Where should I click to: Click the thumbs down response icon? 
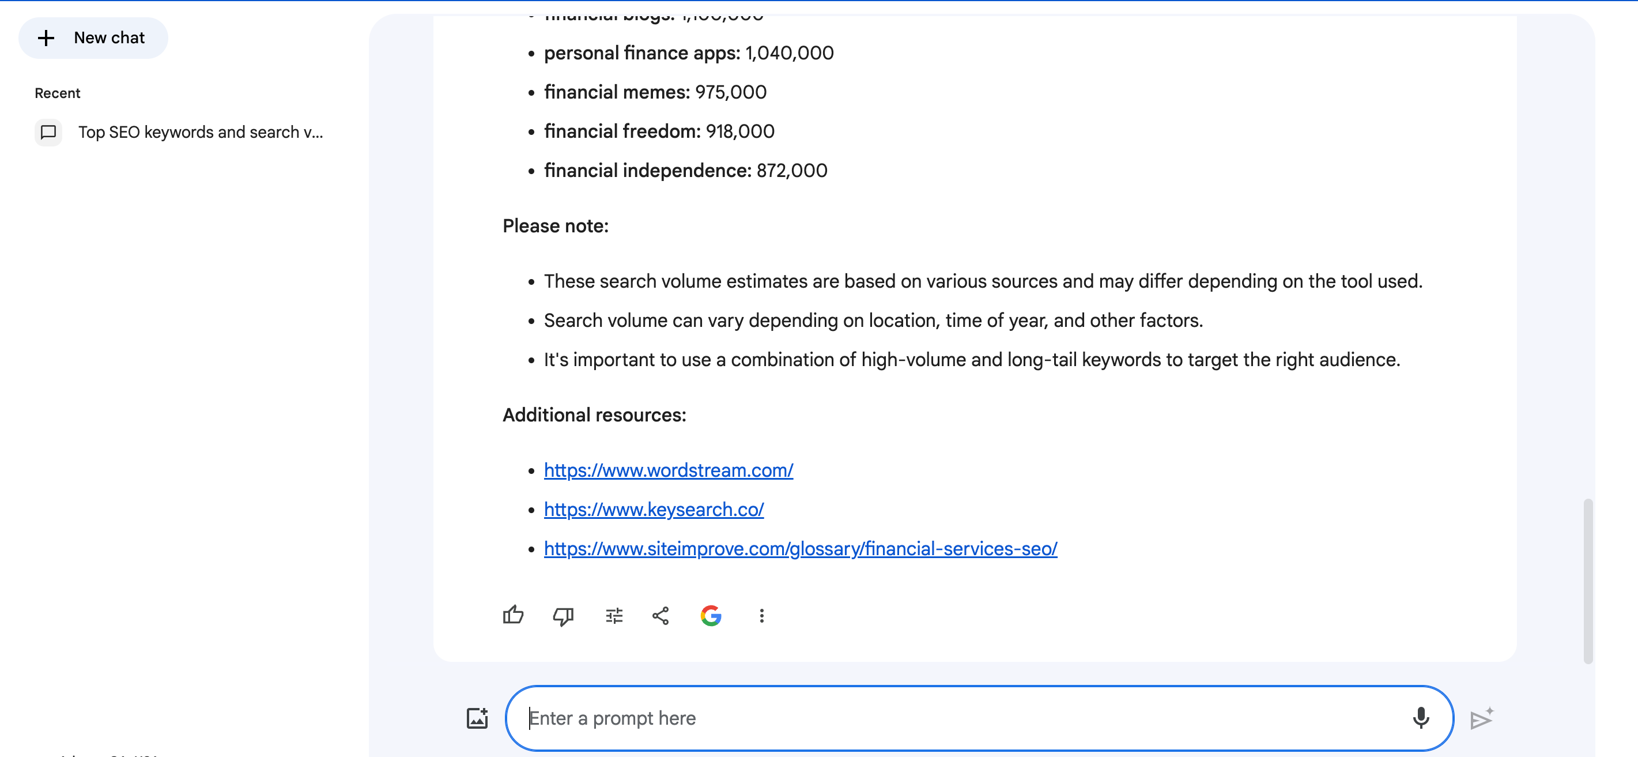pyautogui.click(x=563, y=615)
